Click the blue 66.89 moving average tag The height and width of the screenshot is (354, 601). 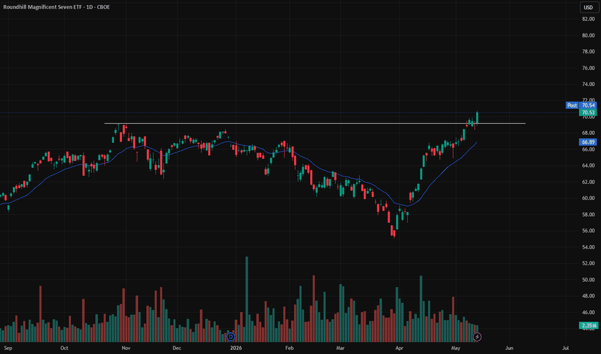(x=588, y=142)
